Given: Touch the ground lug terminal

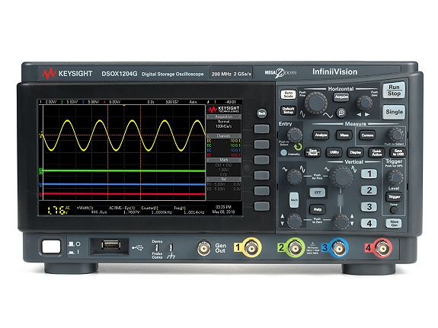Looking at the screenshot, I should pyautogui.click(x=171, y=247).
